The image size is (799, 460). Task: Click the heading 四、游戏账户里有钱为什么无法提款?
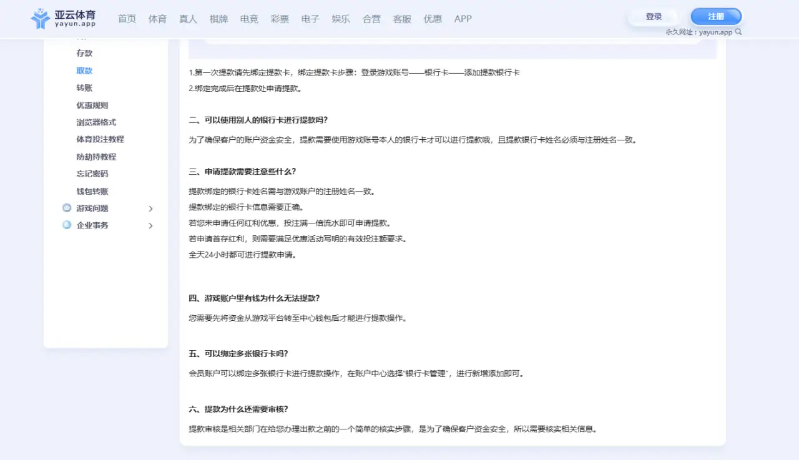pyautogui.click(x=254, y=298)
